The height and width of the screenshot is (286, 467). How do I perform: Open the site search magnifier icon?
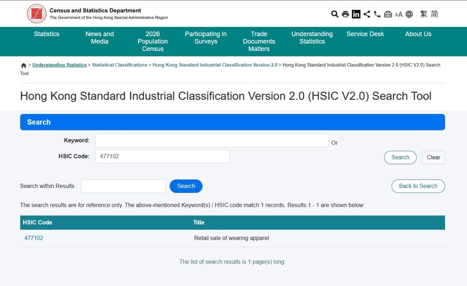click(334, 14)
